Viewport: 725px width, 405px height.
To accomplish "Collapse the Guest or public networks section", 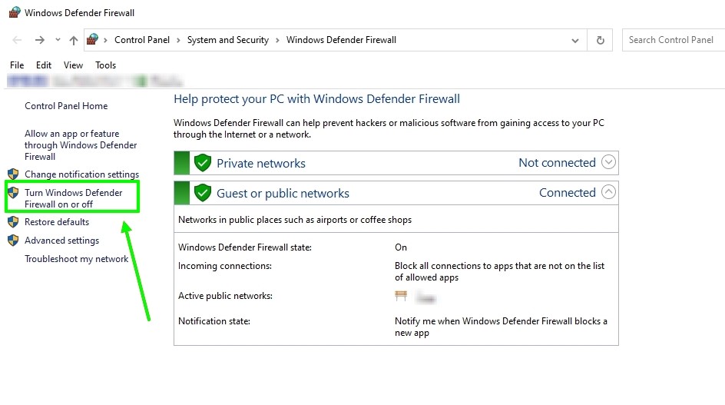I will (x=608, y=191).
